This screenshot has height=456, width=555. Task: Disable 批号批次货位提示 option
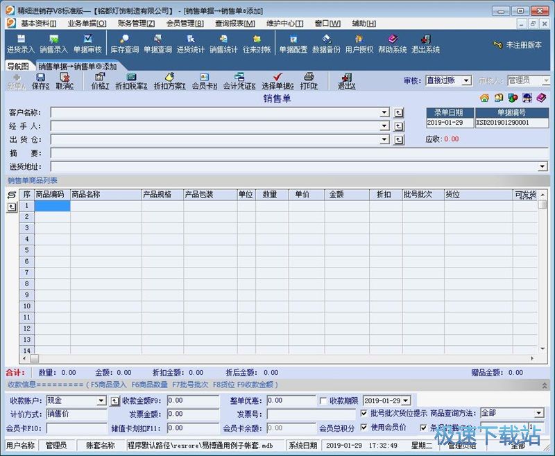click(362, 412)
